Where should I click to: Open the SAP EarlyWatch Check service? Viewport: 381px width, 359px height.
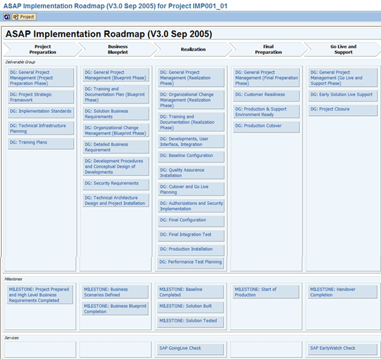click(343, 349)
